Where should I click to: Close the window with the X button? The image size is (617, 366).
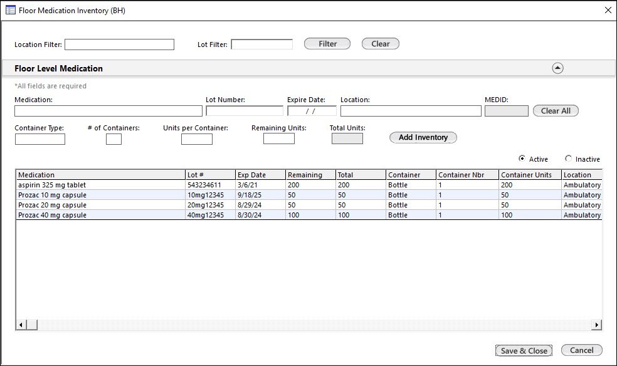tap(607, 10)
